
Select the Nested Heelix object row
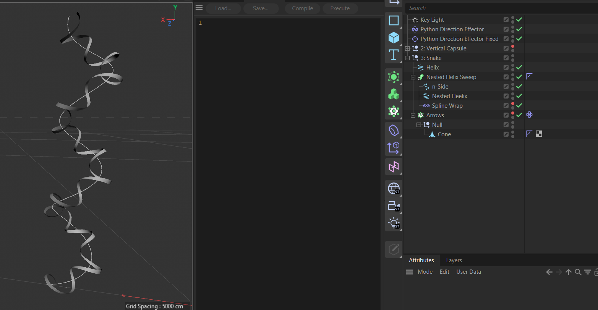click(x=449, y=96)
